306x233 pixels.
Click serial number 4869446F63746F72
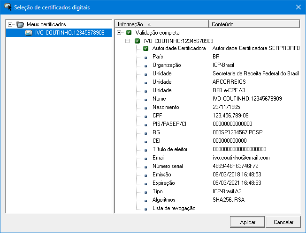click(236, 166)
